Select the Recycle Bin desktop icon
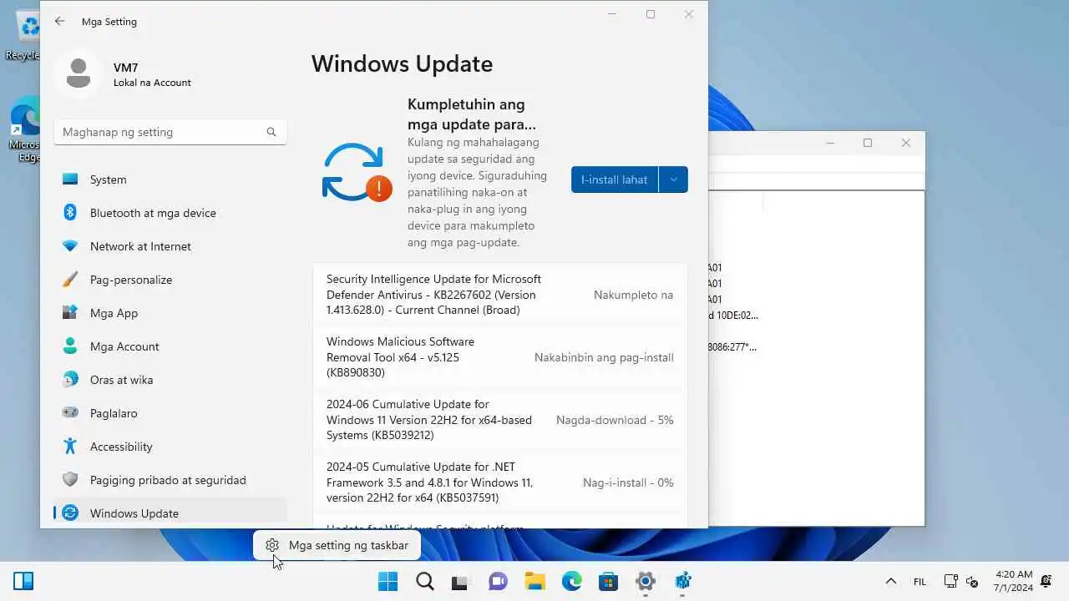The width and height of the screenshot is (1069, 601). 25,33
